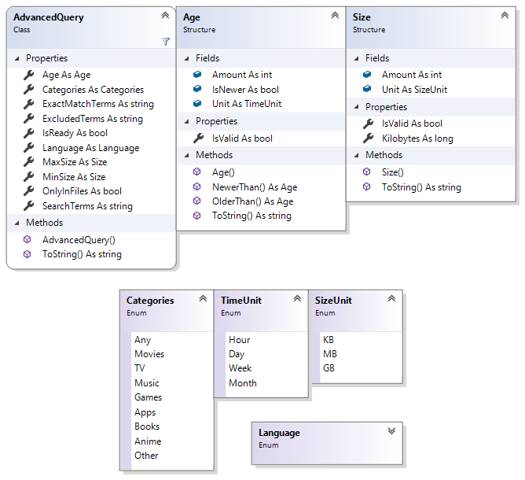525x480 pixels.
Task: Collapse the Methods section in Age structure
Action: 187,155
